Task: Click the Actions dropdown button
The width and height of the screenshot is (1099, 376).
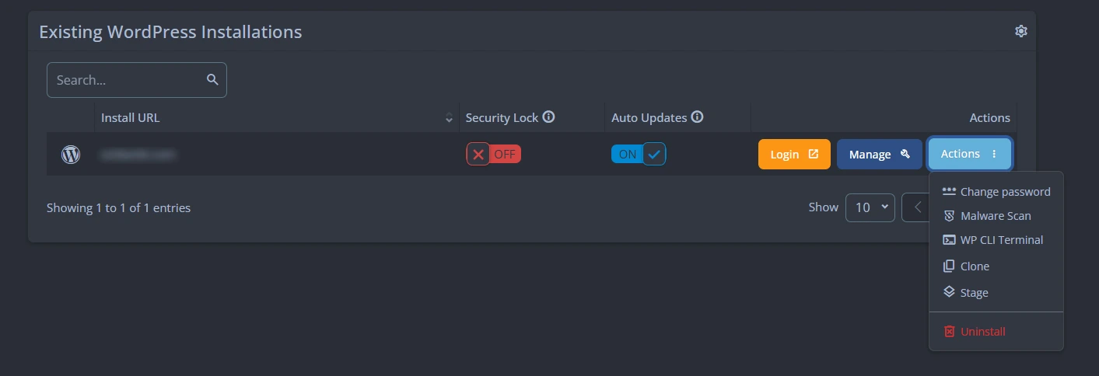Action: (x=969, y=154)
